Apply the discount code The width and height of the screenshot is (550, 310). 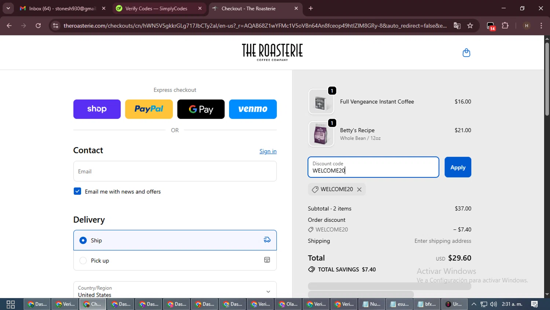[x=458, y=167]
